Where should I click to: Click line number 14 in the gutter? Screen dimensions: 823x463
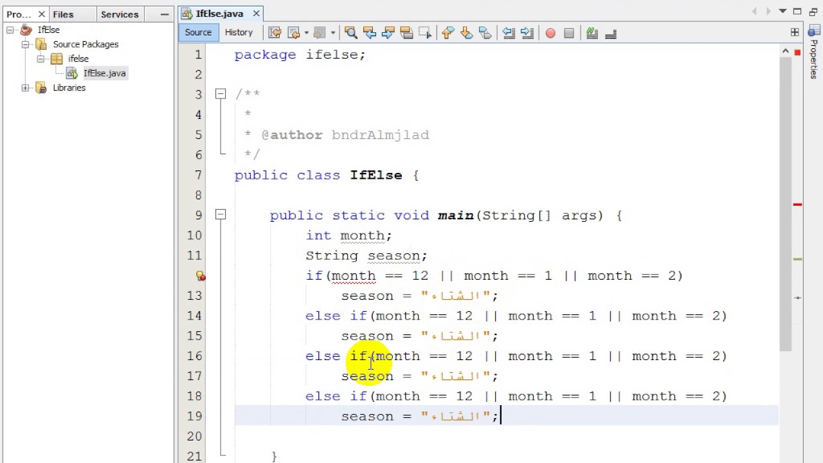click(194, 316)
